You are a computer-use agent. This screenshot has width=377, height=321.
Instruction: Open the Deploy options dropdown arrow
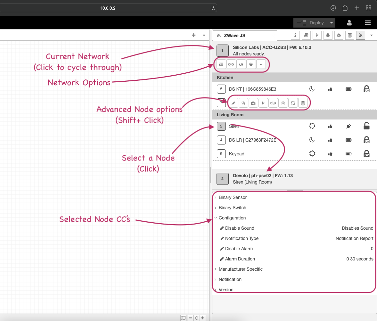(332, 23)
